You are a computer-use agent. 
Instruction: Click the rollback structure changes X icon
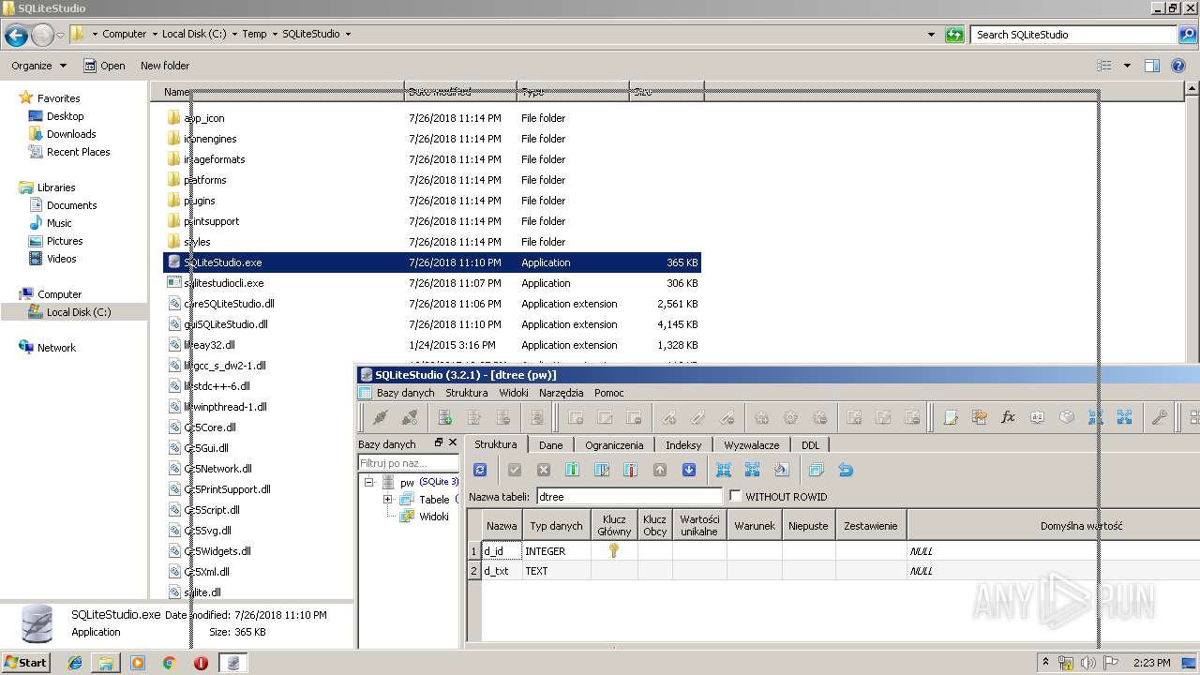click(544, 471)
